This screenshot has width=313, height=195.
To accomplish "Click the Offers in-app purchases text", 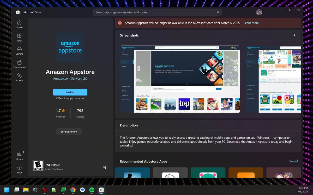I will click(x=70, y=98).
